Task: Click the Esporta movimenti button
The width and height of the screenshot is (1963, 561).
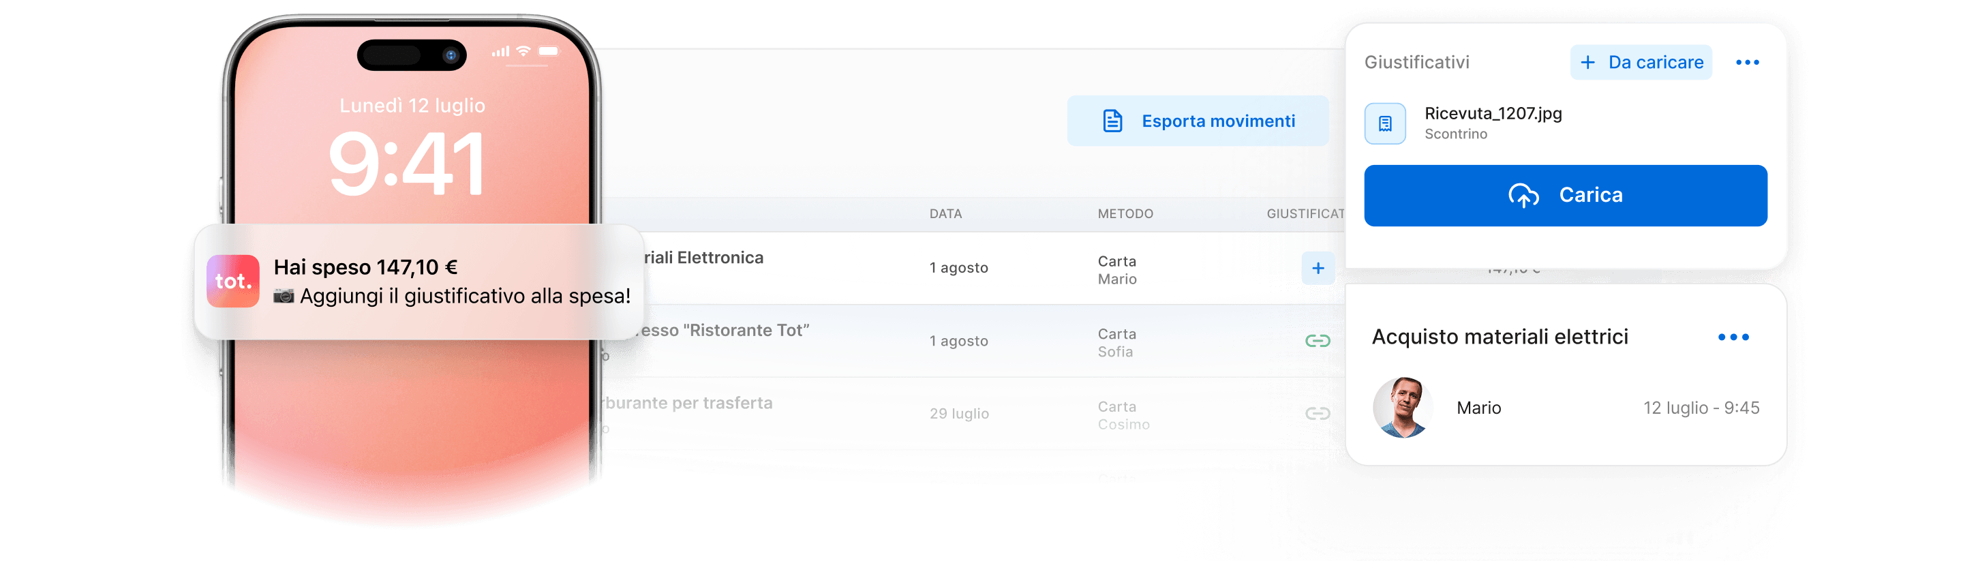Action: coord(1197,121)
